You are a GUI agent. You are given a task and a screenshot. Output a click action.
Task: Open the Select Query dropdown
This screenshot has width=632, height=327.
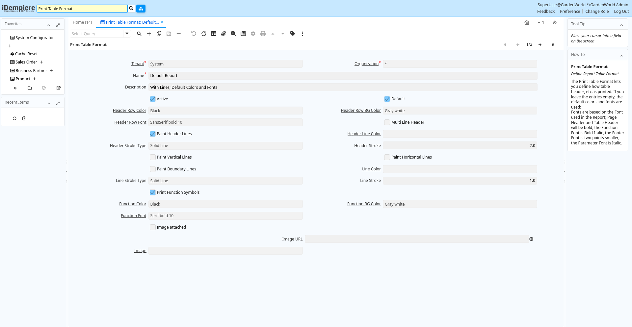(x=127, y=34)
